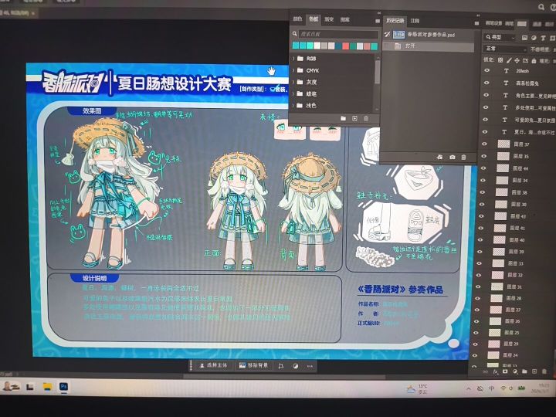Delete layer with the Layers panel trash
The width and height of the screenshot is (556, 417).
click(544, 371)
